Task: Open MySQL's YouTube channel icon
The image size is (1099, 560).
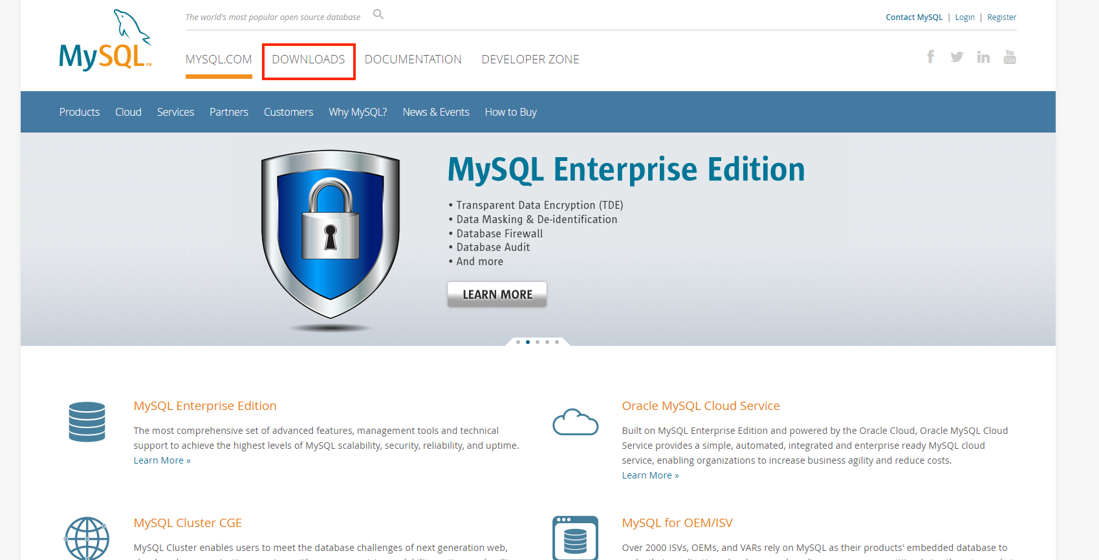Action: point(1010,57)
